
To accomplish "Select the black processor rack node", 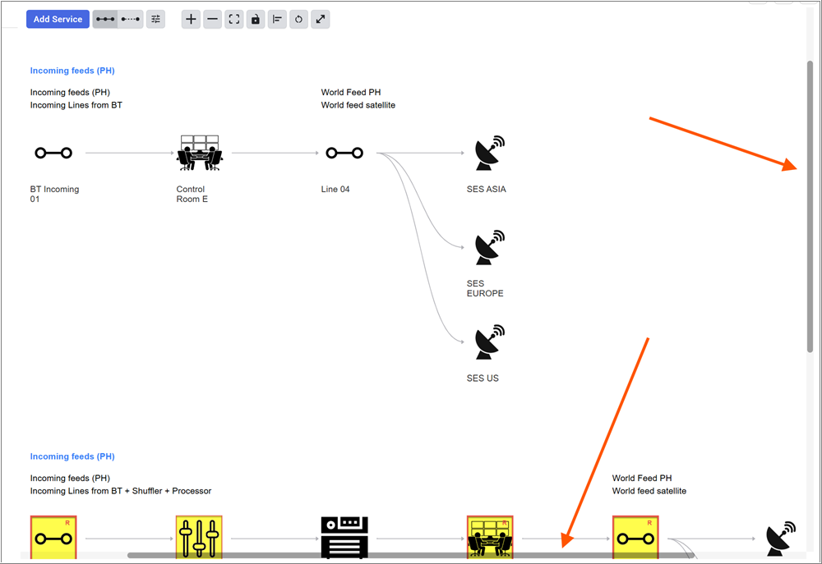I will pos(344,538).
